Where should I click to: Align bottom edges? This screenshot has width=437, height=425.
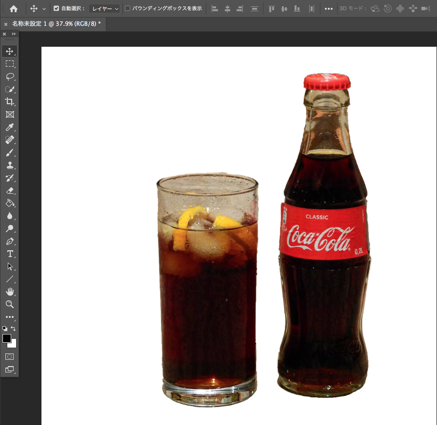(297, 9)
